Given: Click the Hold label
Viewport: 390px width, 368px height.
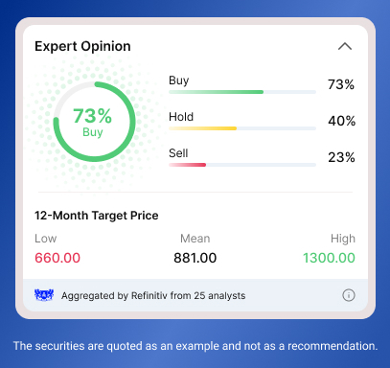Looking at the screenshot, I should click(181, 117).
